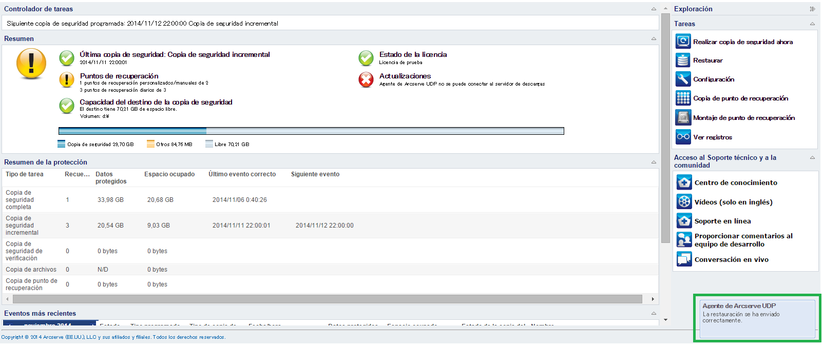Click the Restaurar task icon
The height and width of the screenshot is (348, 823).
[683, 60]
